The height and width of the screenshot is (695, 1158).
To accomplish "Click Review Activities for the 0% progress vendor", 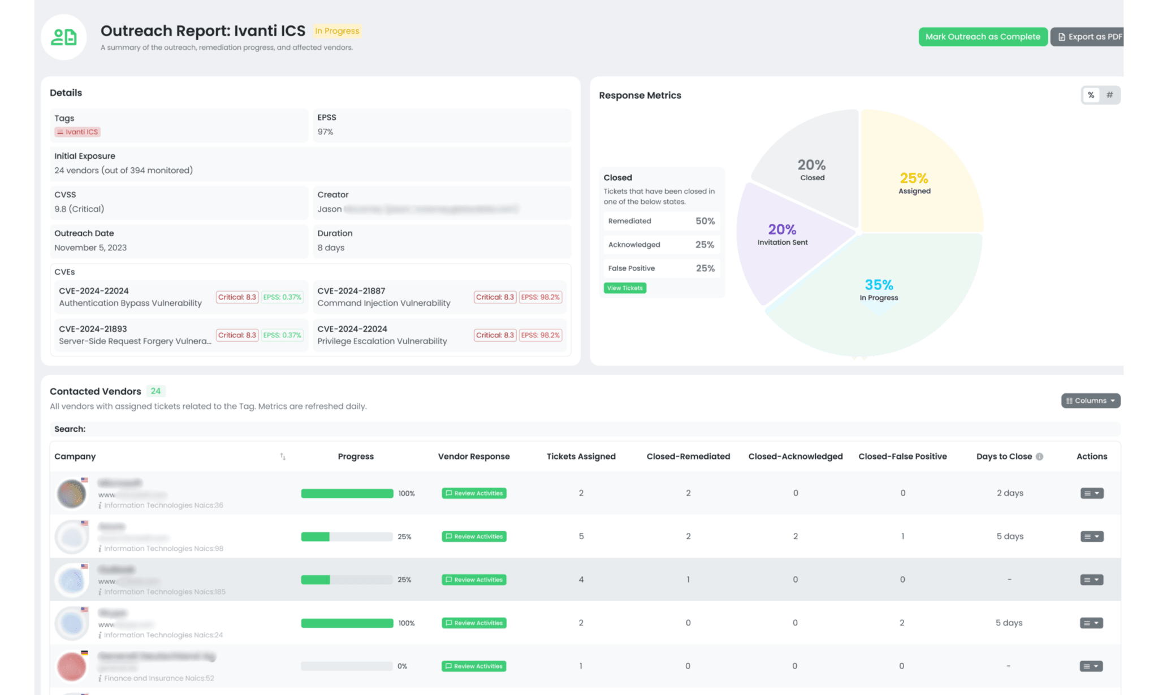I will click(x=474, y=666).
